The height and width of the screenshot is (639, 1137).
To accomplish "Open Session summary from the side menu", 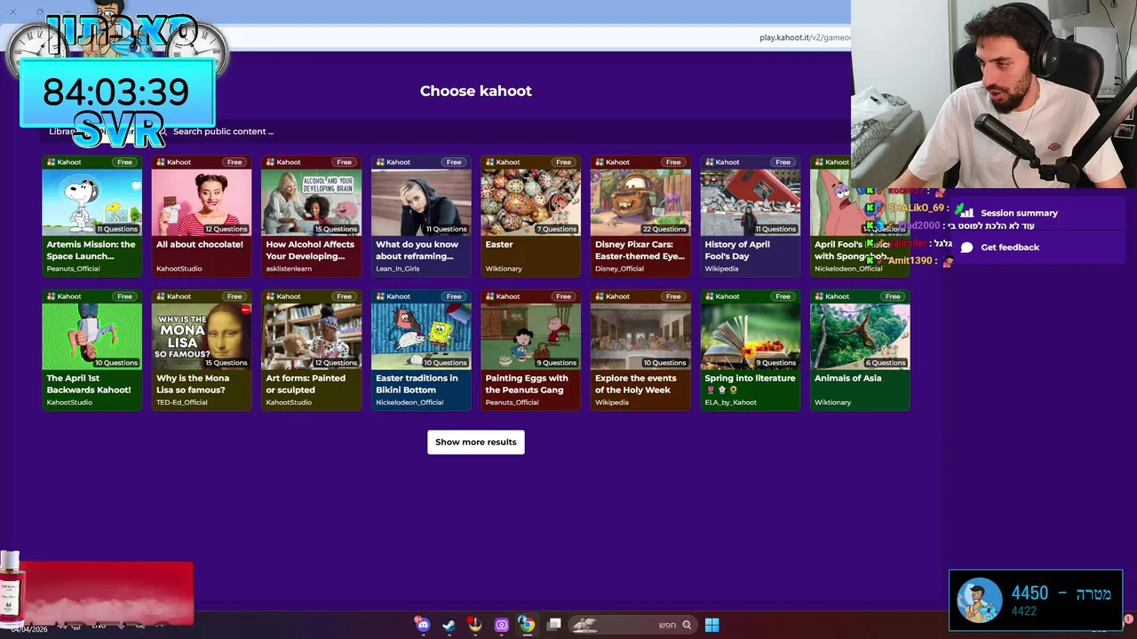I will pos(1019,213).
